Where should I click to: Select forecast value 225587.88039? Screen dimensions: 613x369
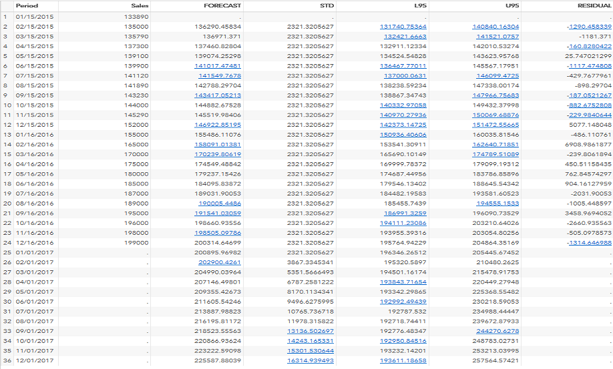point(218,360)
